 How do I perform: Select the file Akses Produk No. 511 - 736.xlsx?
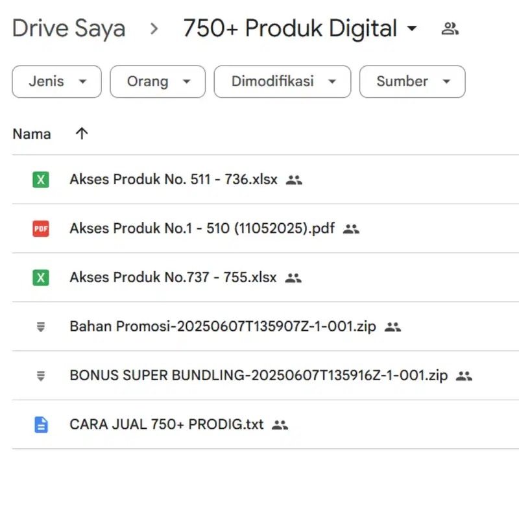coord(173,180)
